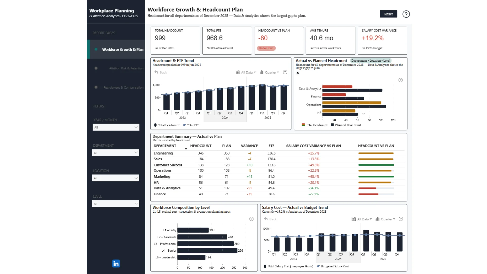
Task: Click the -80 Headcount vs Plan value
Action: 263,38
